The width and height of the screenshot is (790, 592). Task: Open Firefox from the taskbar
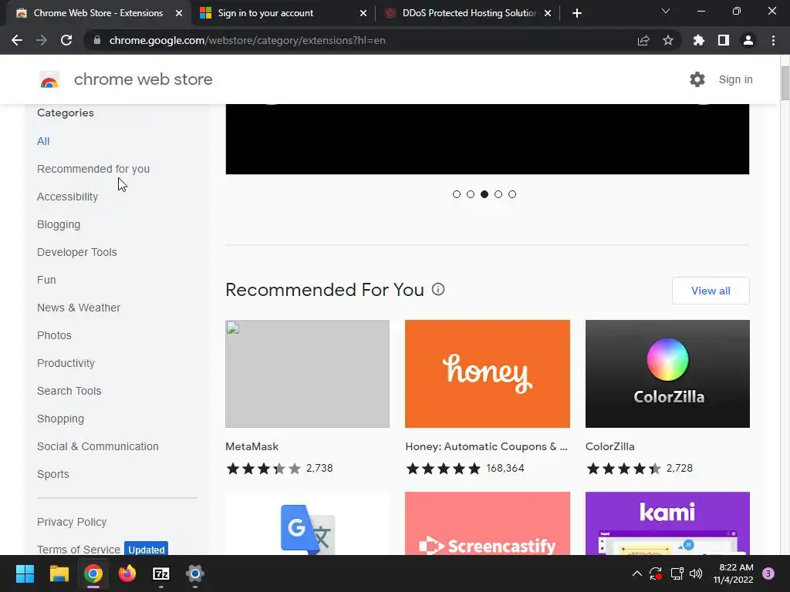point(127,573)
